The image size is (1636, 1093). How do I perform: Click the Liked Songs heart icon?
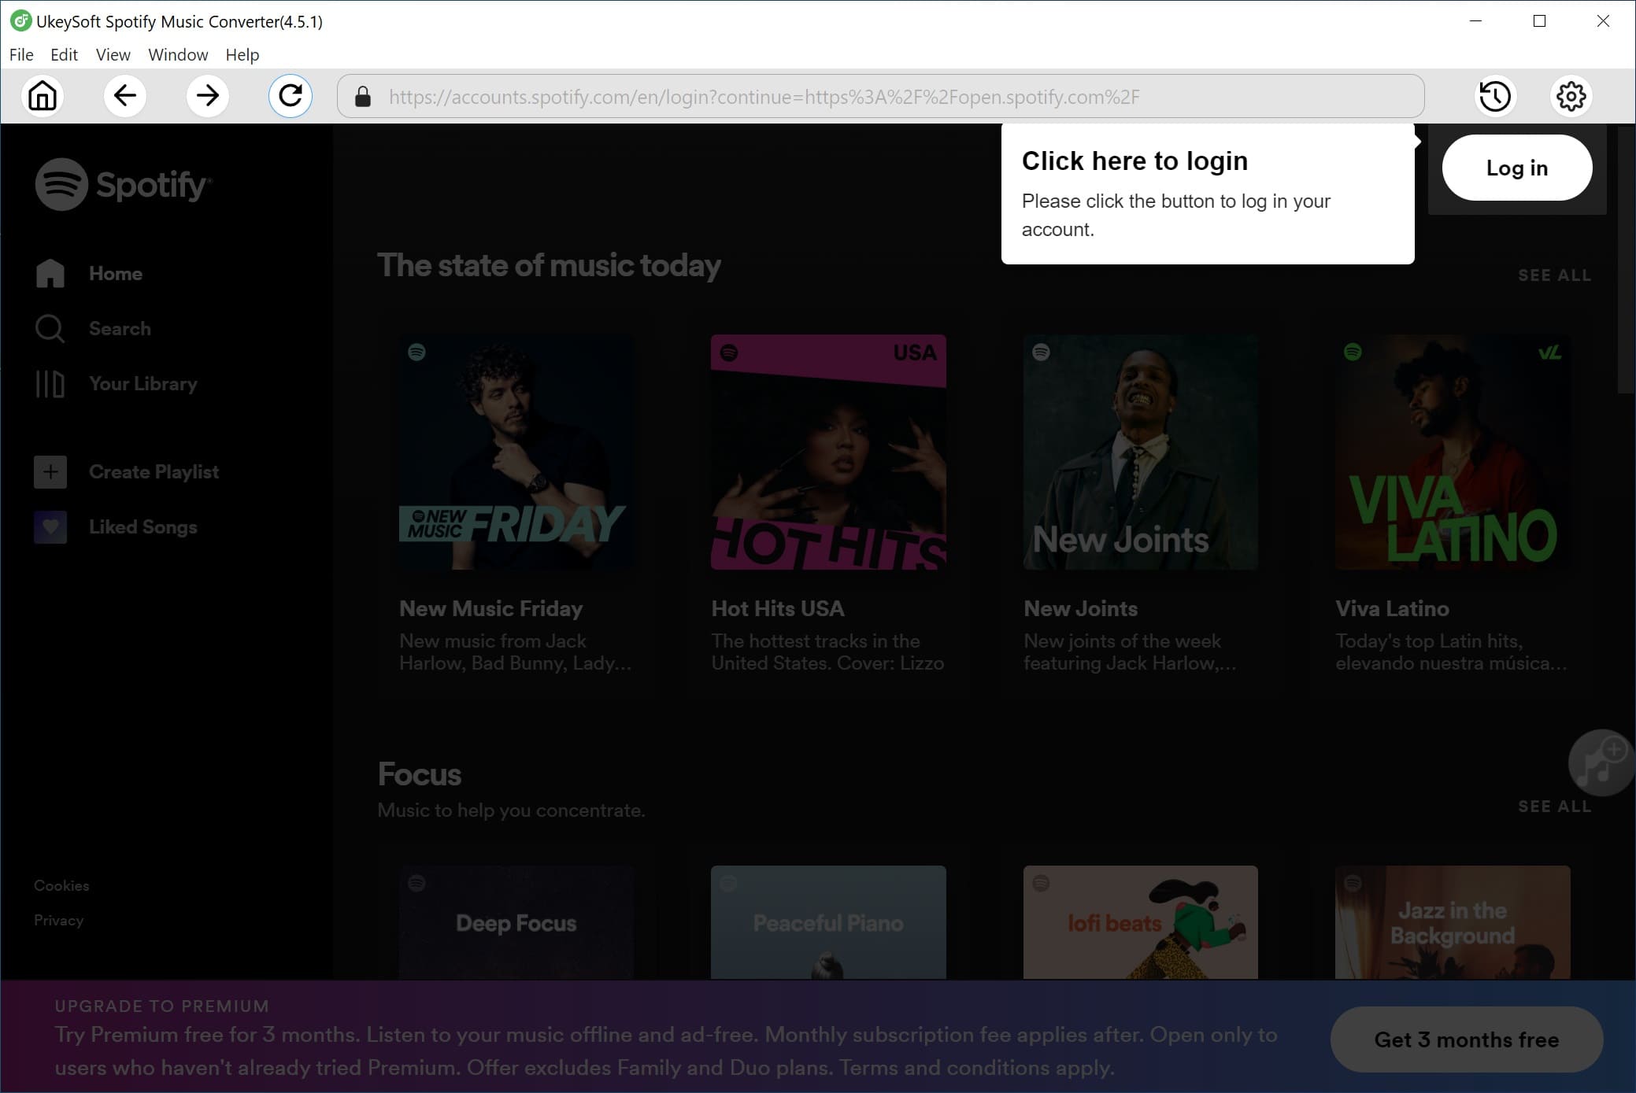click(x=49, y=527)
